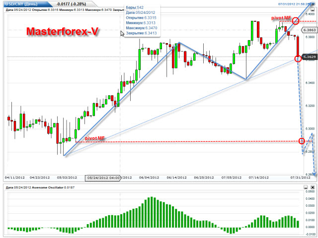The height and width of the screenshot is (238, 318).
Task: Click the 0.0300 oscillator axis label
Action: [310, 206]
